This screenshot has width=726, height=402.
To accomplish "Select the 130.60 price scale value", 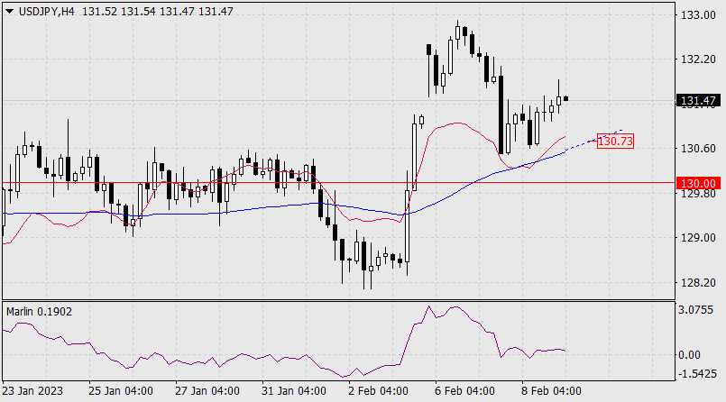I will coord(698,149).
